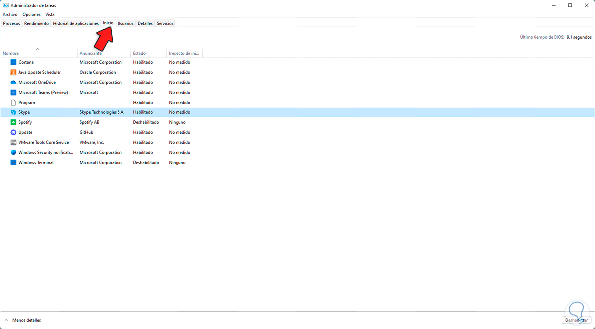Switch to the Procesos tab
595x329 pixels.
[x=11, y=23]
